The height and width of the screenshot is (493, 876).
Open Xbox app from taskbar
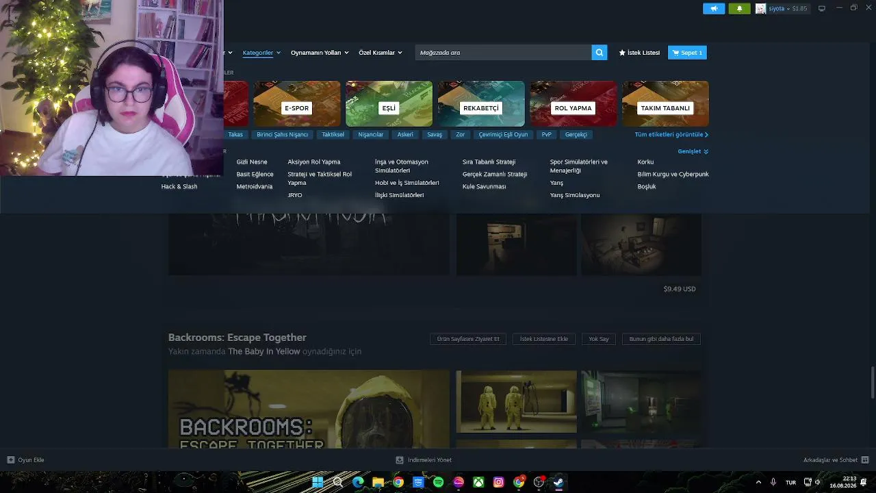click(x=478, y=482)
